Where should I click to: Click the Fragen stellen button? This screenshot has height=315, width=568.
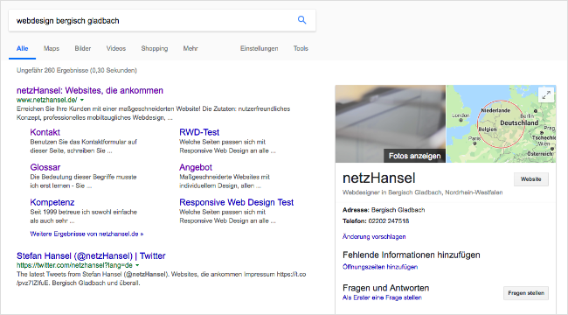[526, 293]
